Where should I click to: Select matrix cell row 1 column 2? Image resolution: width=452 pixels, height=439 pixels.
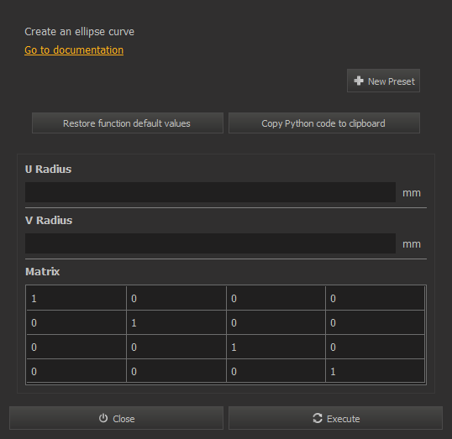click(176, 298)
